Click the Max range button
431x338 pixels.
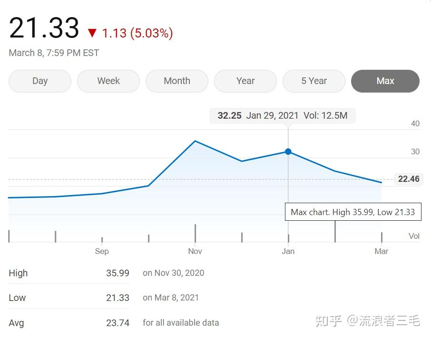tap(385, 81)
